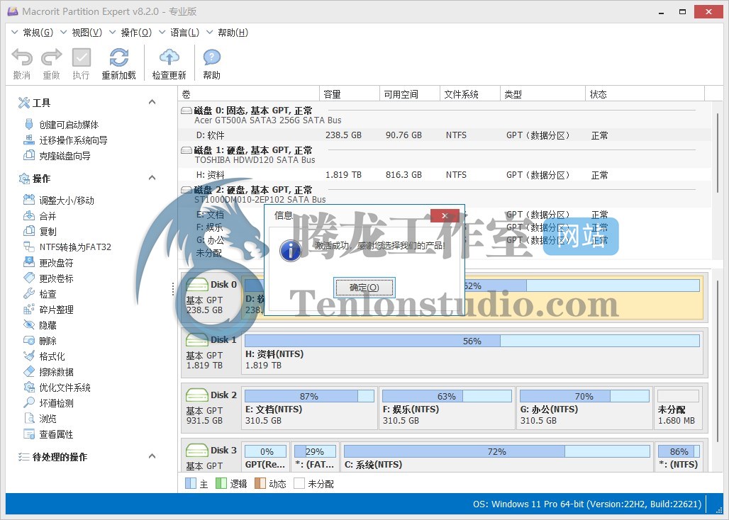Image resolution: width=729 pixels, height=520 pixels.
Task: Collapse the 操作 panel section
Action: (152, 179)
